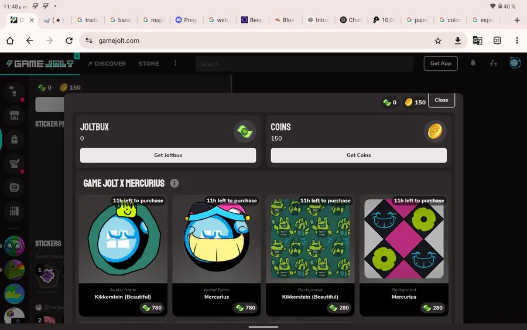Image resolution: width=527 pixels, height=330 pixels.
Task: Click the Get App button
Action: (x=440, y=63)
